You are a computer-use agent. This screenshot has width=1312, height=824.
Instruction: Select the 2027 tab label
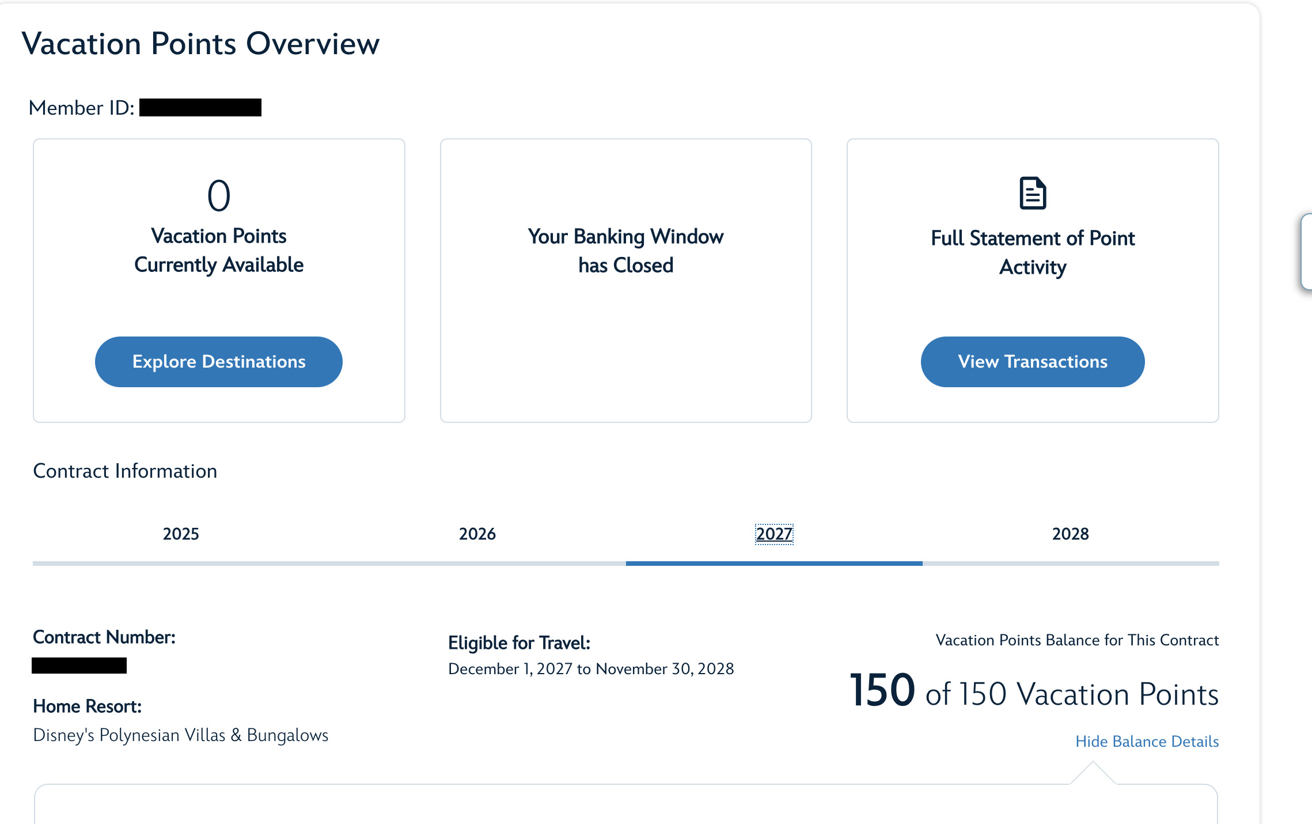click(x=774, y=534)
